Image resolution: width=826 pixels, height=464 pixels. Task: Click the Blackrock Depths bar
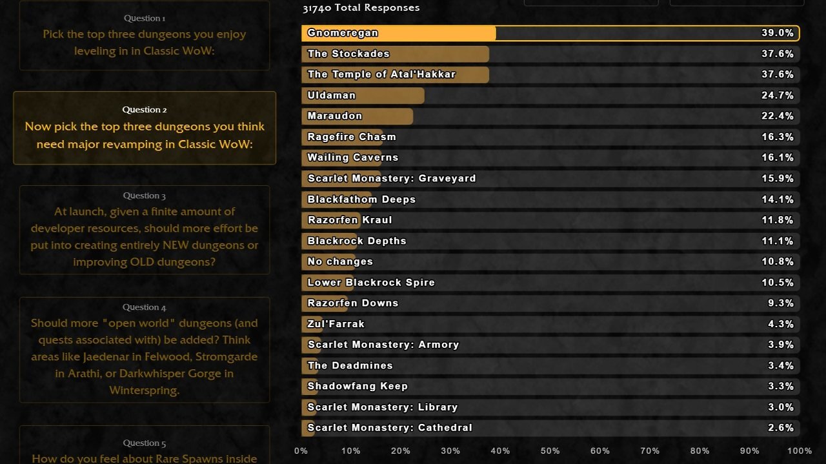tap(550, 241)
